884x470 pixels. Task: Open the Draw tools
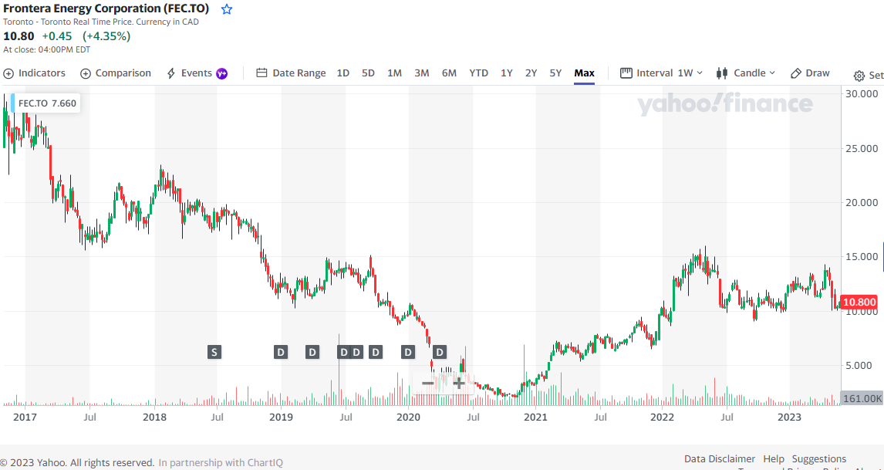810,73
